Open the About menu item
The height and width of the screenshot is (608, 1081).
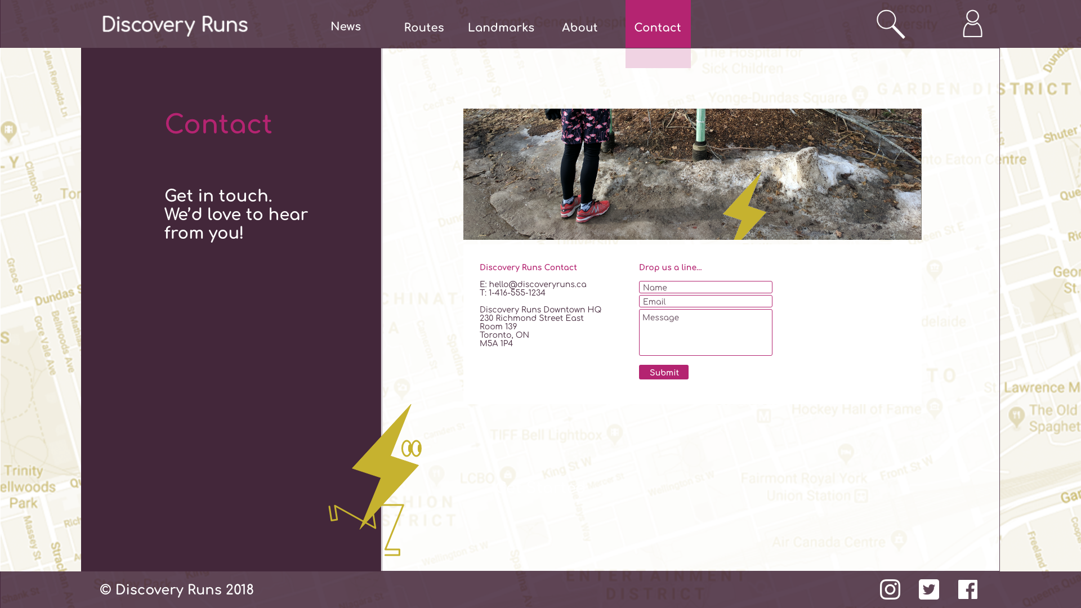(x=580, y=28)
